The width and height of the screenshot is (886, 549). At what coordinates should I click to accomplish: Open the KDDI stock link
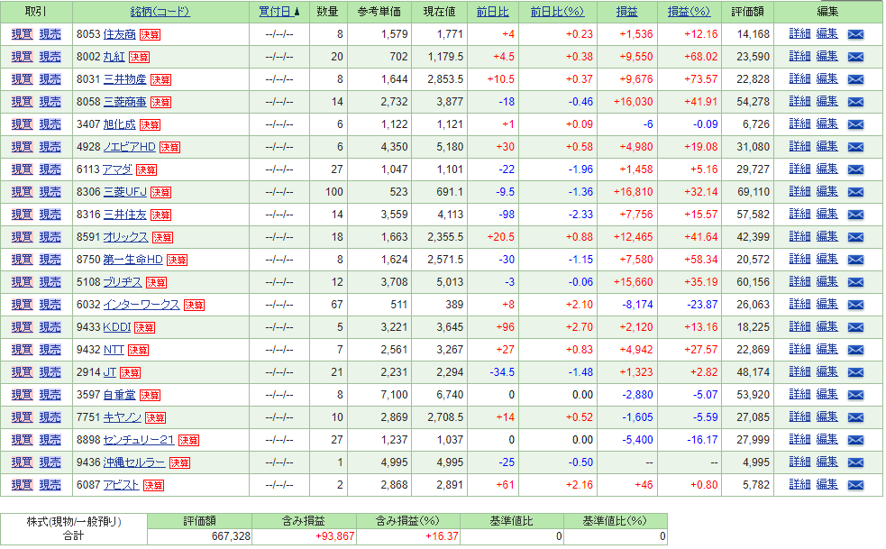click(117, 327)
